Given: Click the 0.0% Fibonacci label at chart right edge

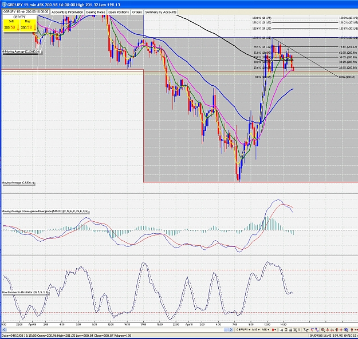Looking at the screenshot, I should tap(348, 77).
